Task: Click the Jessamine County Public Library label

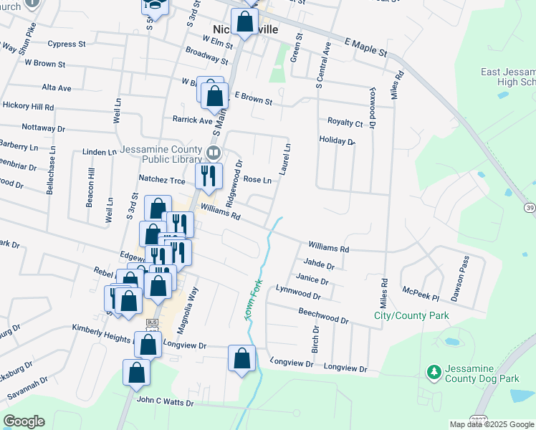Action: point(161,154)
